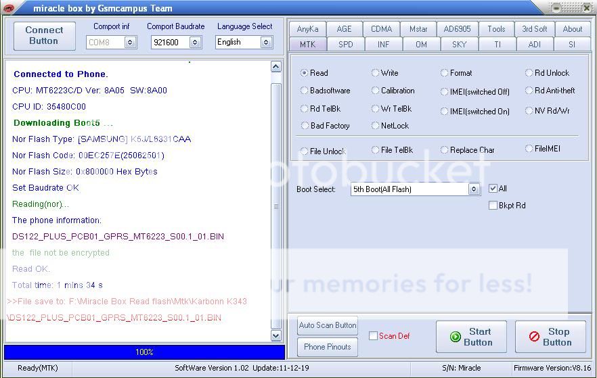Click the Stop Button label
Screen dimensions: 597x378
pyautogui.click(x=558, y=337)
